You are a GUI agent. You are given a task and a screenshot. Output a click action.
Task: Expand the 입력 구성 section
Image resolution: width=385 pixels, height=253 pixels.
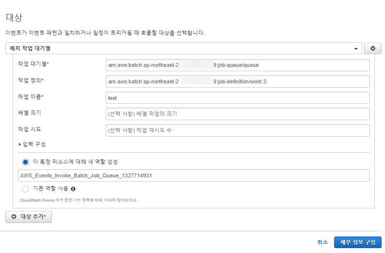pyautogui.click(x=32, y=144)
